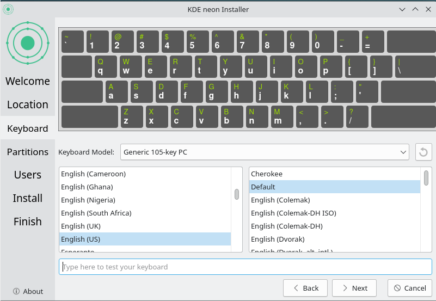Click the KDE neon logo in sidebar
The image size is (436, 301).
click(x=28, y=43)
